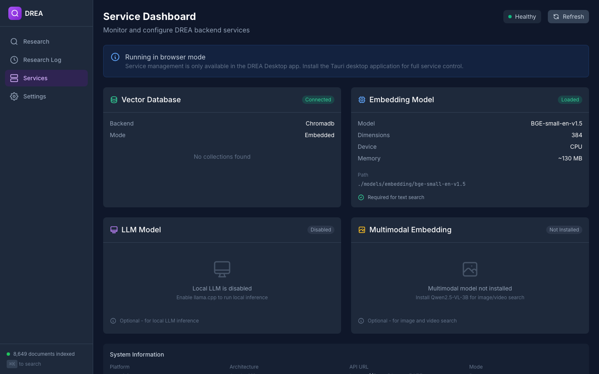Click the Research Log clock icon
Viewport: 599px width, 374px height.
[14, 60]
